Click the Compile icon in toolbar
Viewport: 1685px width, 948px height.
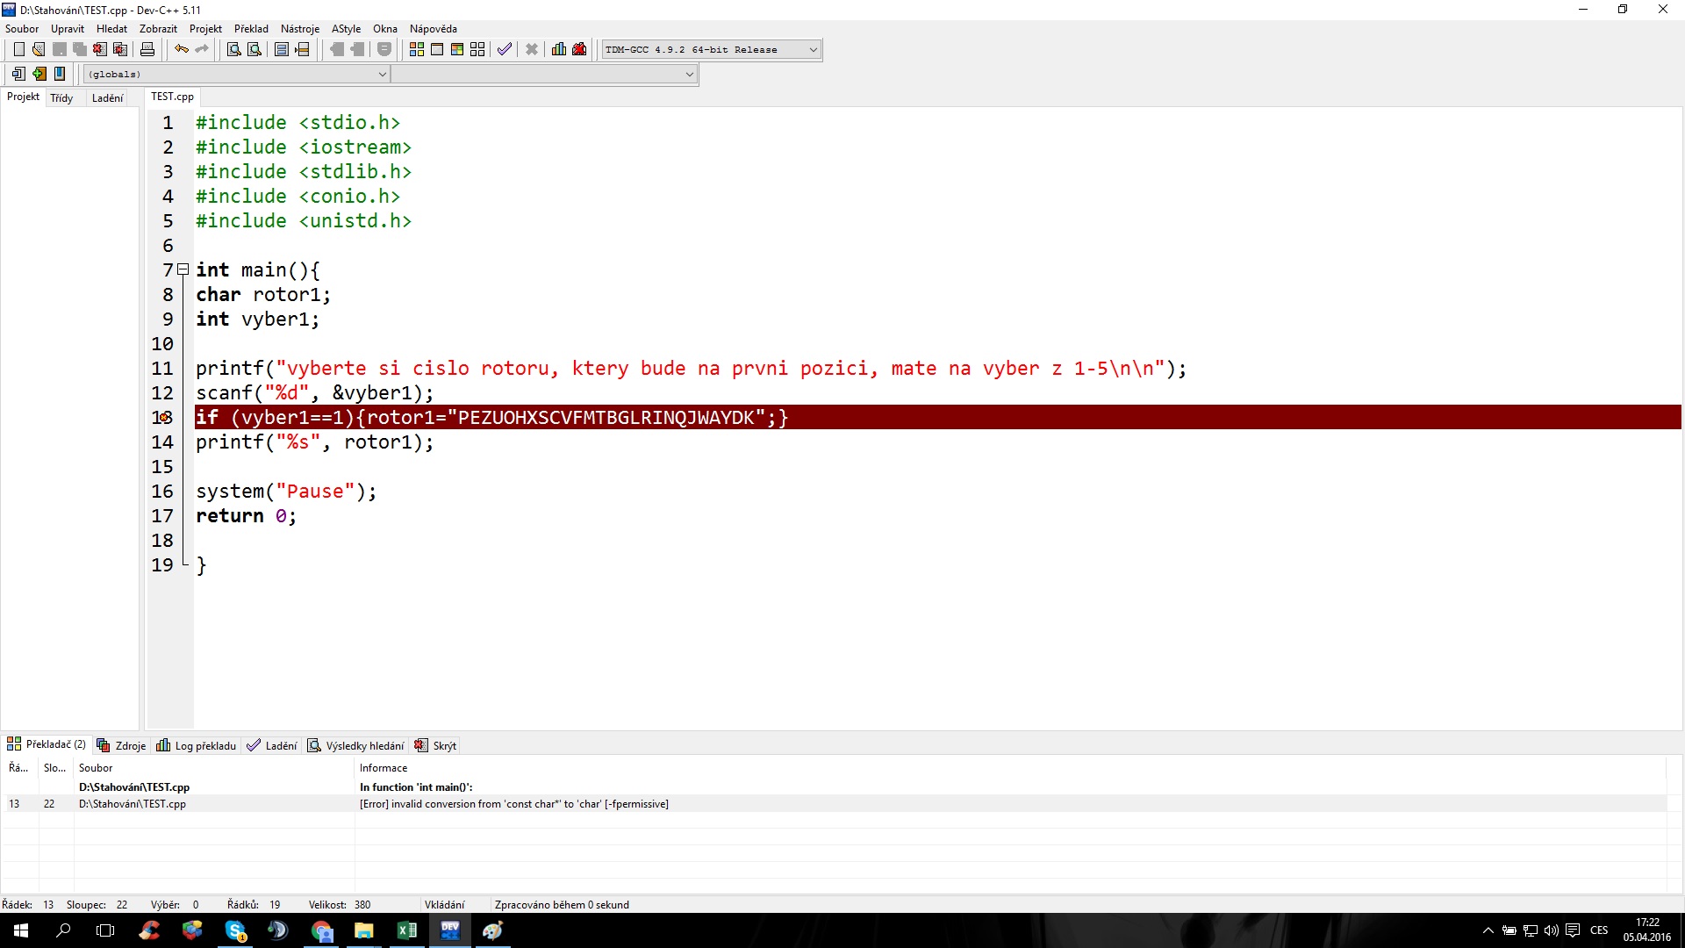(417, 49)
